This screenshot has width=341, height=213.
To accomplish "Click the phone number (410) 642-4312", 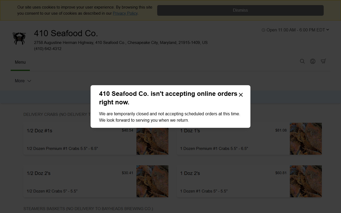I will tap(48, 49).
